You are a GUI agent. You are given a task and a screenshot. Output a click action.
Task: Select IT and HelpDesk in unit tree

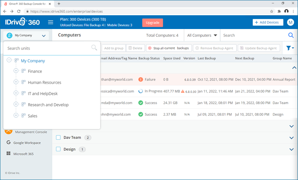click(43, 94)
